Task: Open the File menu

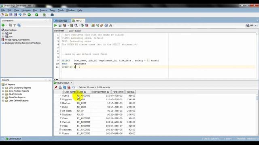Action: pyautogui.click(x=3, y=10)
